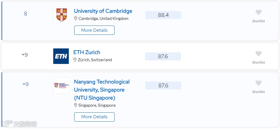Viewport: 280px width, 129px height.
Task: Click the Shortlist label under Cambridge's heart
Action: click(x=258, y=21)
